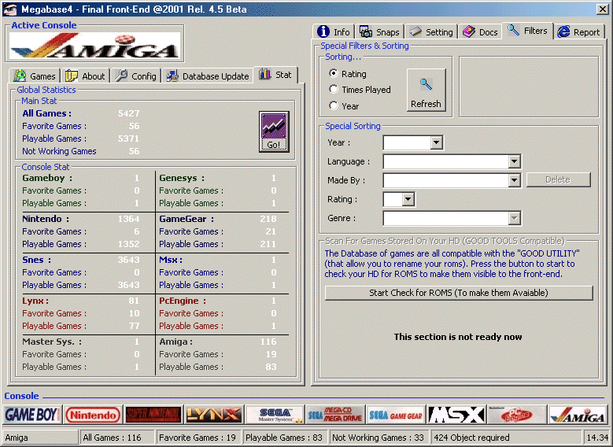Click the 'All Games :' main stat label
This screenshot has height=447, width=613.
point(47,113)
